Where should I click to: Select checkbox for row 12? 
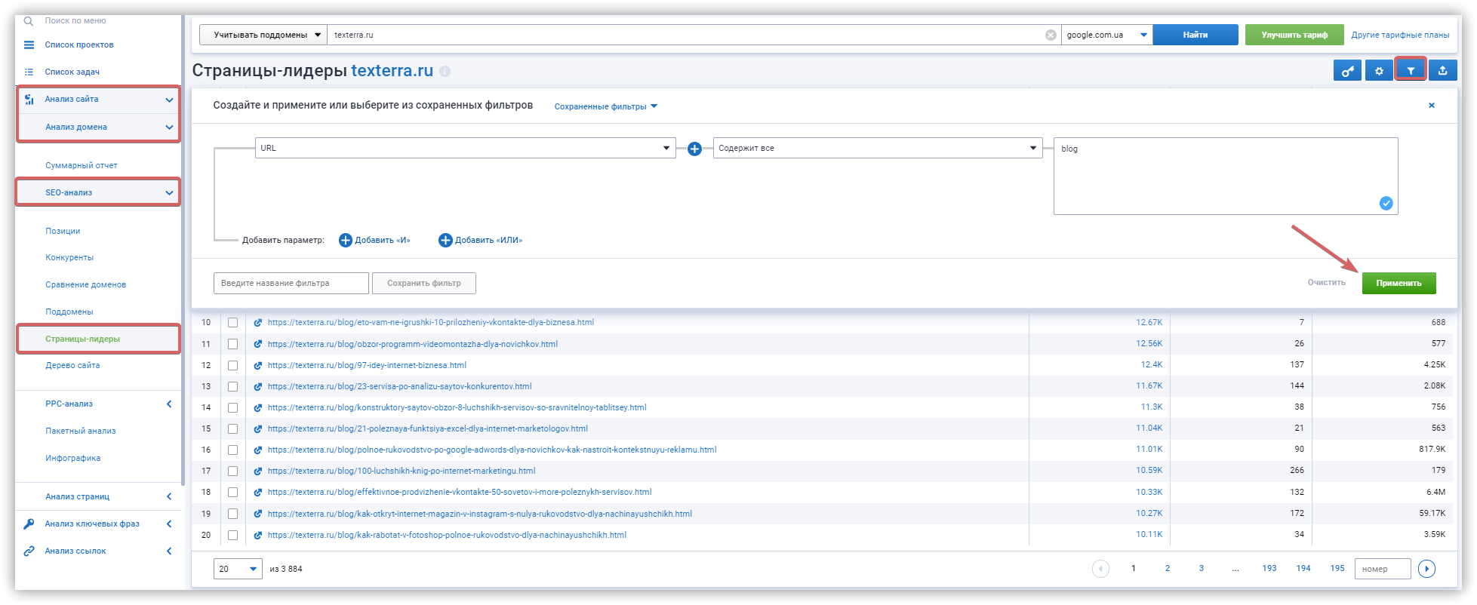coord(232,365)
